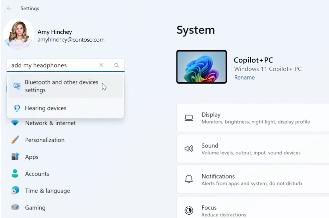Click the Display monitor icon
Screen dimensions: 329x218
189,118
